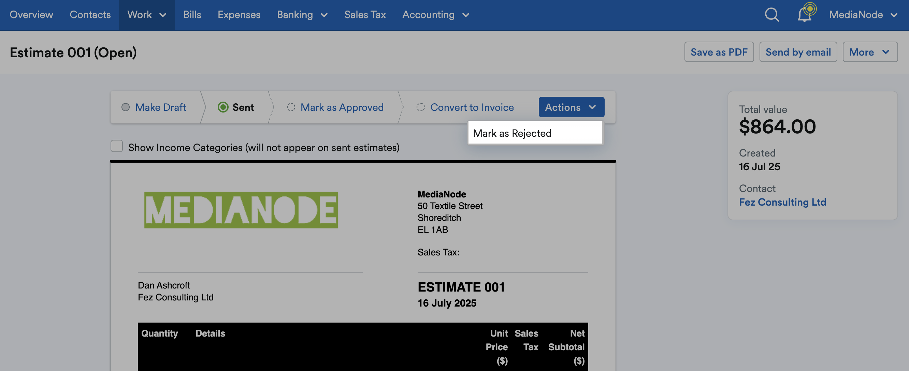Select the Make Draft status step
This screenshot has width=909, height=371.
(154, 107)
